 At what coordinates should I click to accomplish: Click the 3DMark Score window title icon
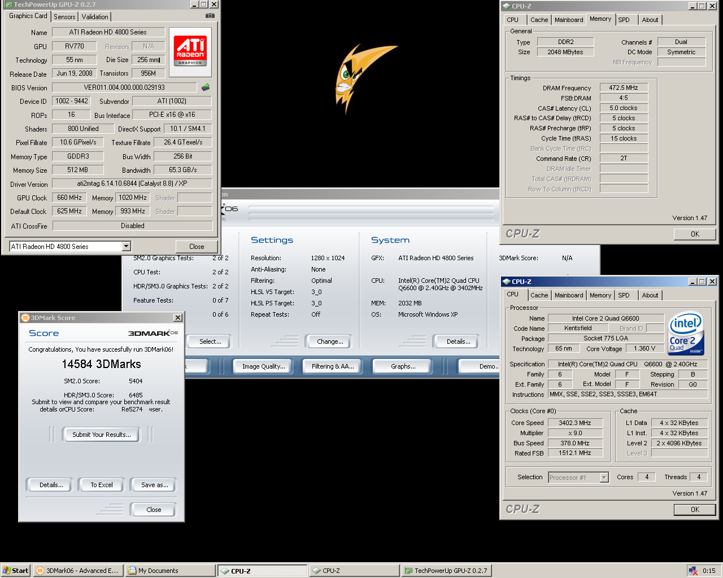point(25,318)
